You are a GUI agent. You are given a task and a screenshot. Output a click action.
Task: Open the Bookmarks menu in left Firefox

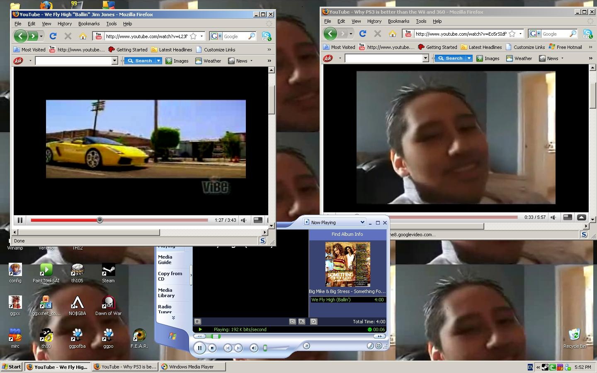coord(89,24)
